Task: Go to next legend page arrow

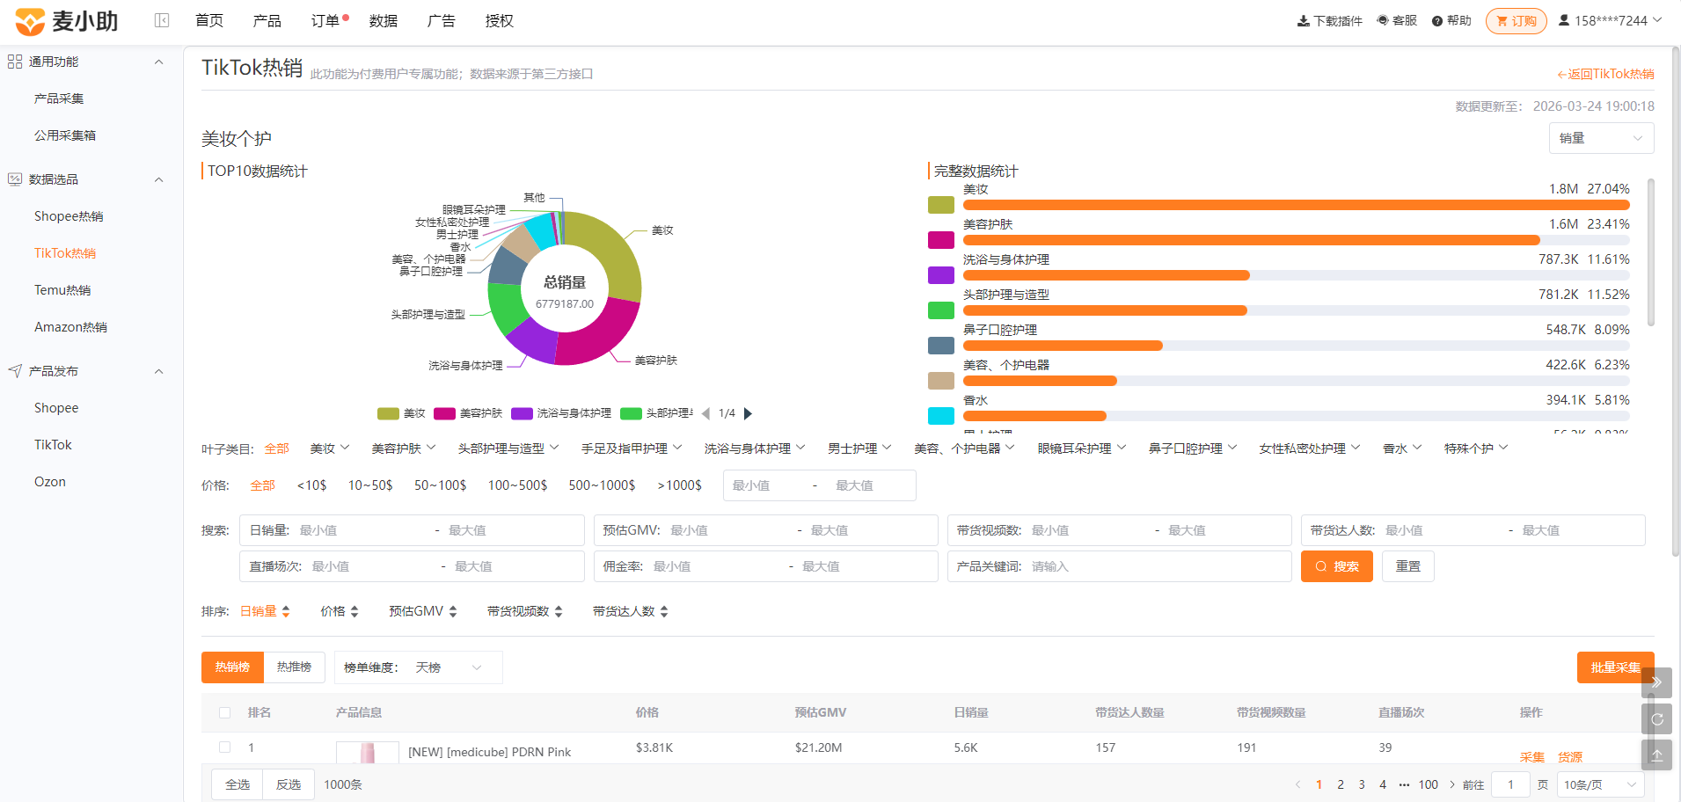Action: click(749, 413)
